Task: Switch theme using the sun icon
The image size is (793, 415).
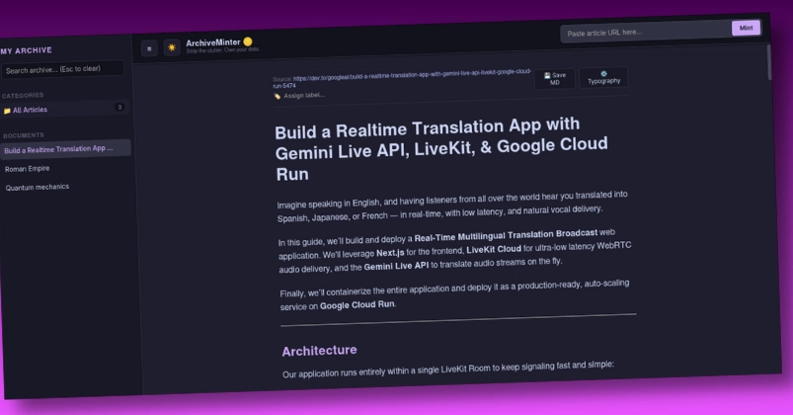Action: click(172, 47)
